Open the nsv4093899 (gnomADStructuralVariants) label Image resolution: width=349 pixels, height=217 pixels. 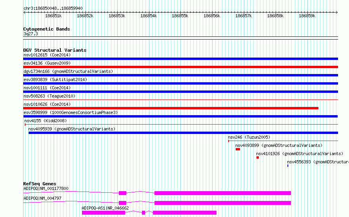(279, 145)
